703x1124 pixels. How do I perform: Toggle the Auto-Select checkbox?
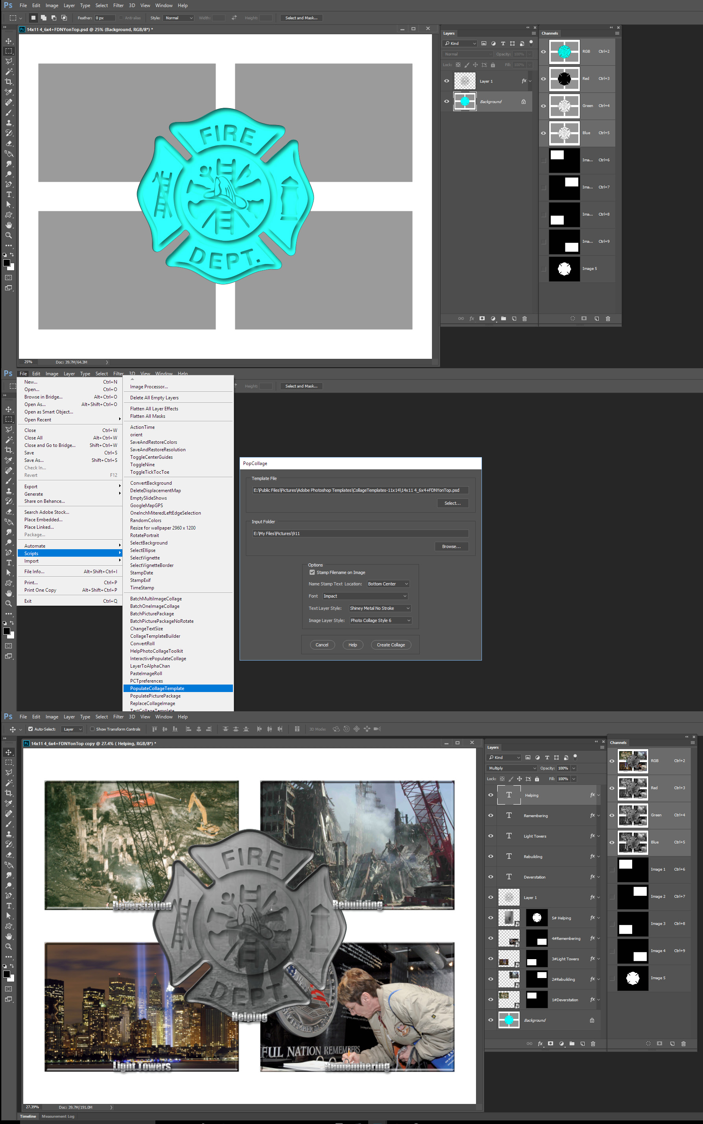click(x=30, y=729)
